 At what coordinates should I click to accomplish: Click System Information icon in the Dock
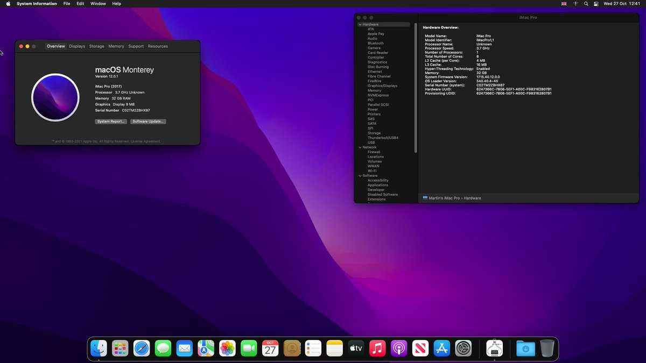click(x=495, y=348)
